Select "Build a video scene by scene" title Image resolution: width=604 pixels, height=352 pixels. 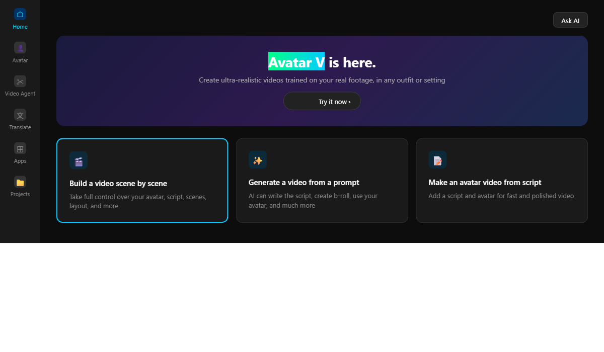click(x=118, y=184)
